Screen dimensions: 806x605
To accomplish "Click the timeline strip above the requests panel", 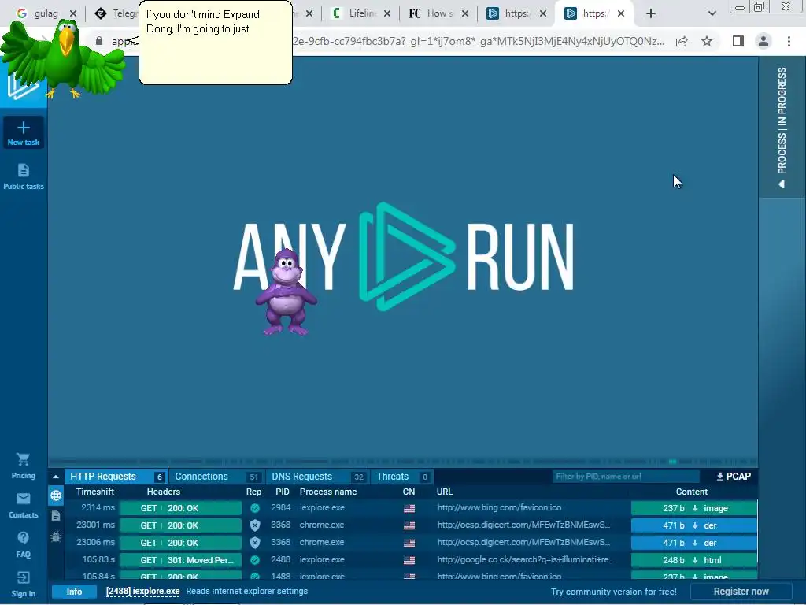I will 403,462.
